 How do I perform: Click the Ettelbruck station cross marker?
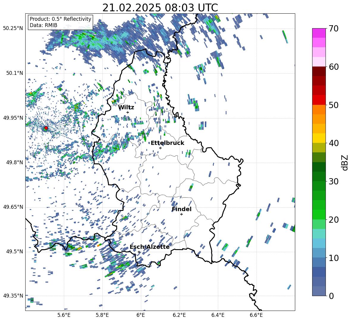click(x=160, y=148)
